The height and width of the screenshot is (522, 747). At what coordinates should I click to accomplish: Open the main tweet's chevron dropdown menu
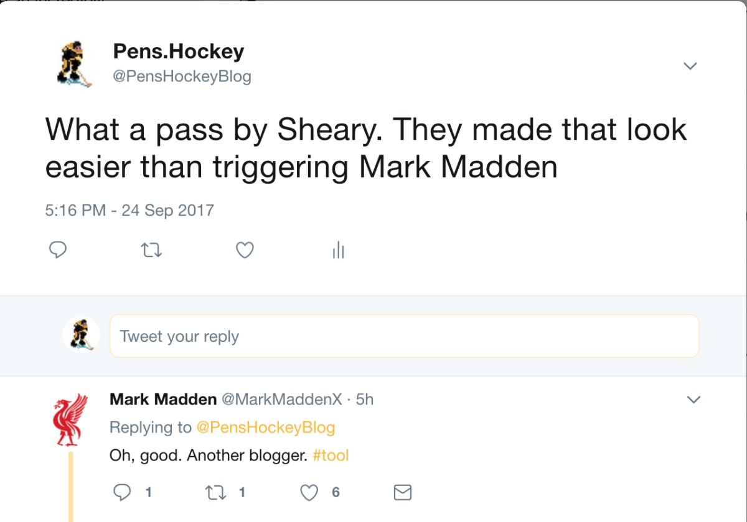tap(690, 66)
